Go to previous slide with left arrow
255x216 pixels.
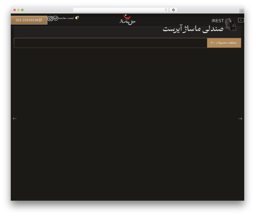click(x=15, y=118)
